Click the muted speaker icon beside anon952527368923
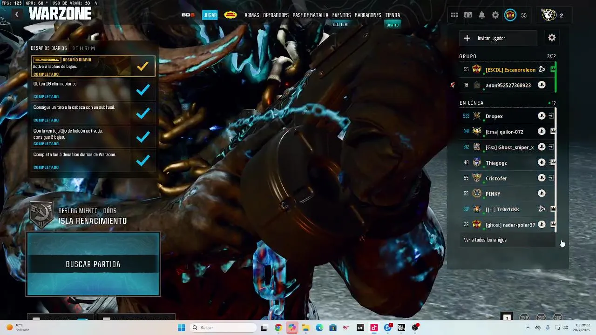Image resolution: width=596 pixels, height=335 pixels. pos(453,85)
